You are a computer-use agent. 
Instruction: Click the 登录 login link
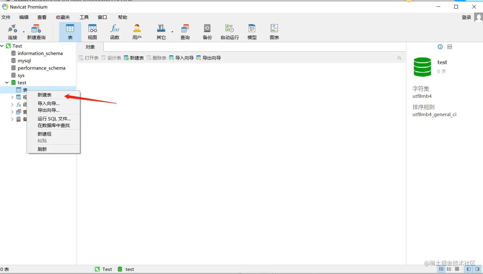[466, 17]
